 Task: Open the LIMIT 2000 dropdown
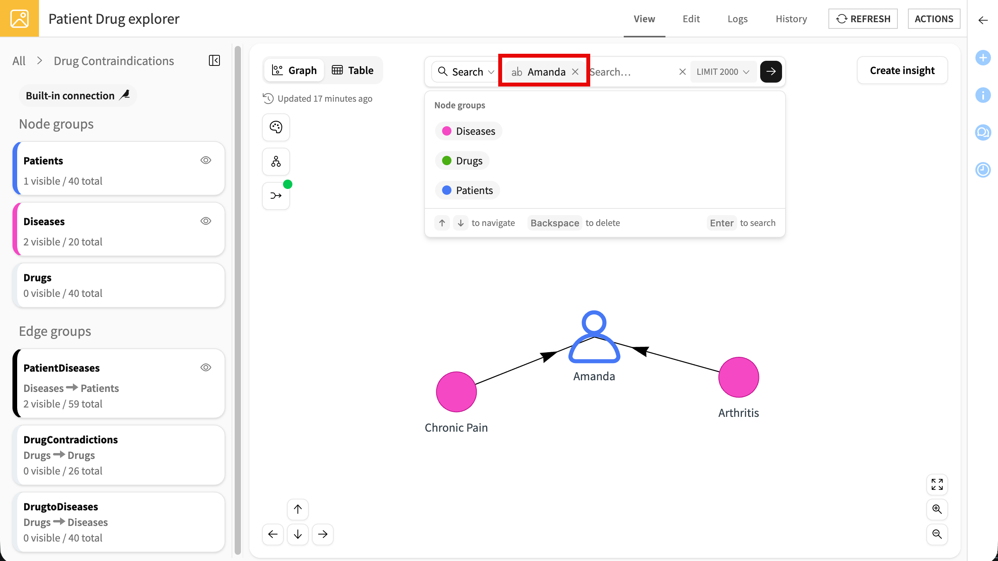723,72
